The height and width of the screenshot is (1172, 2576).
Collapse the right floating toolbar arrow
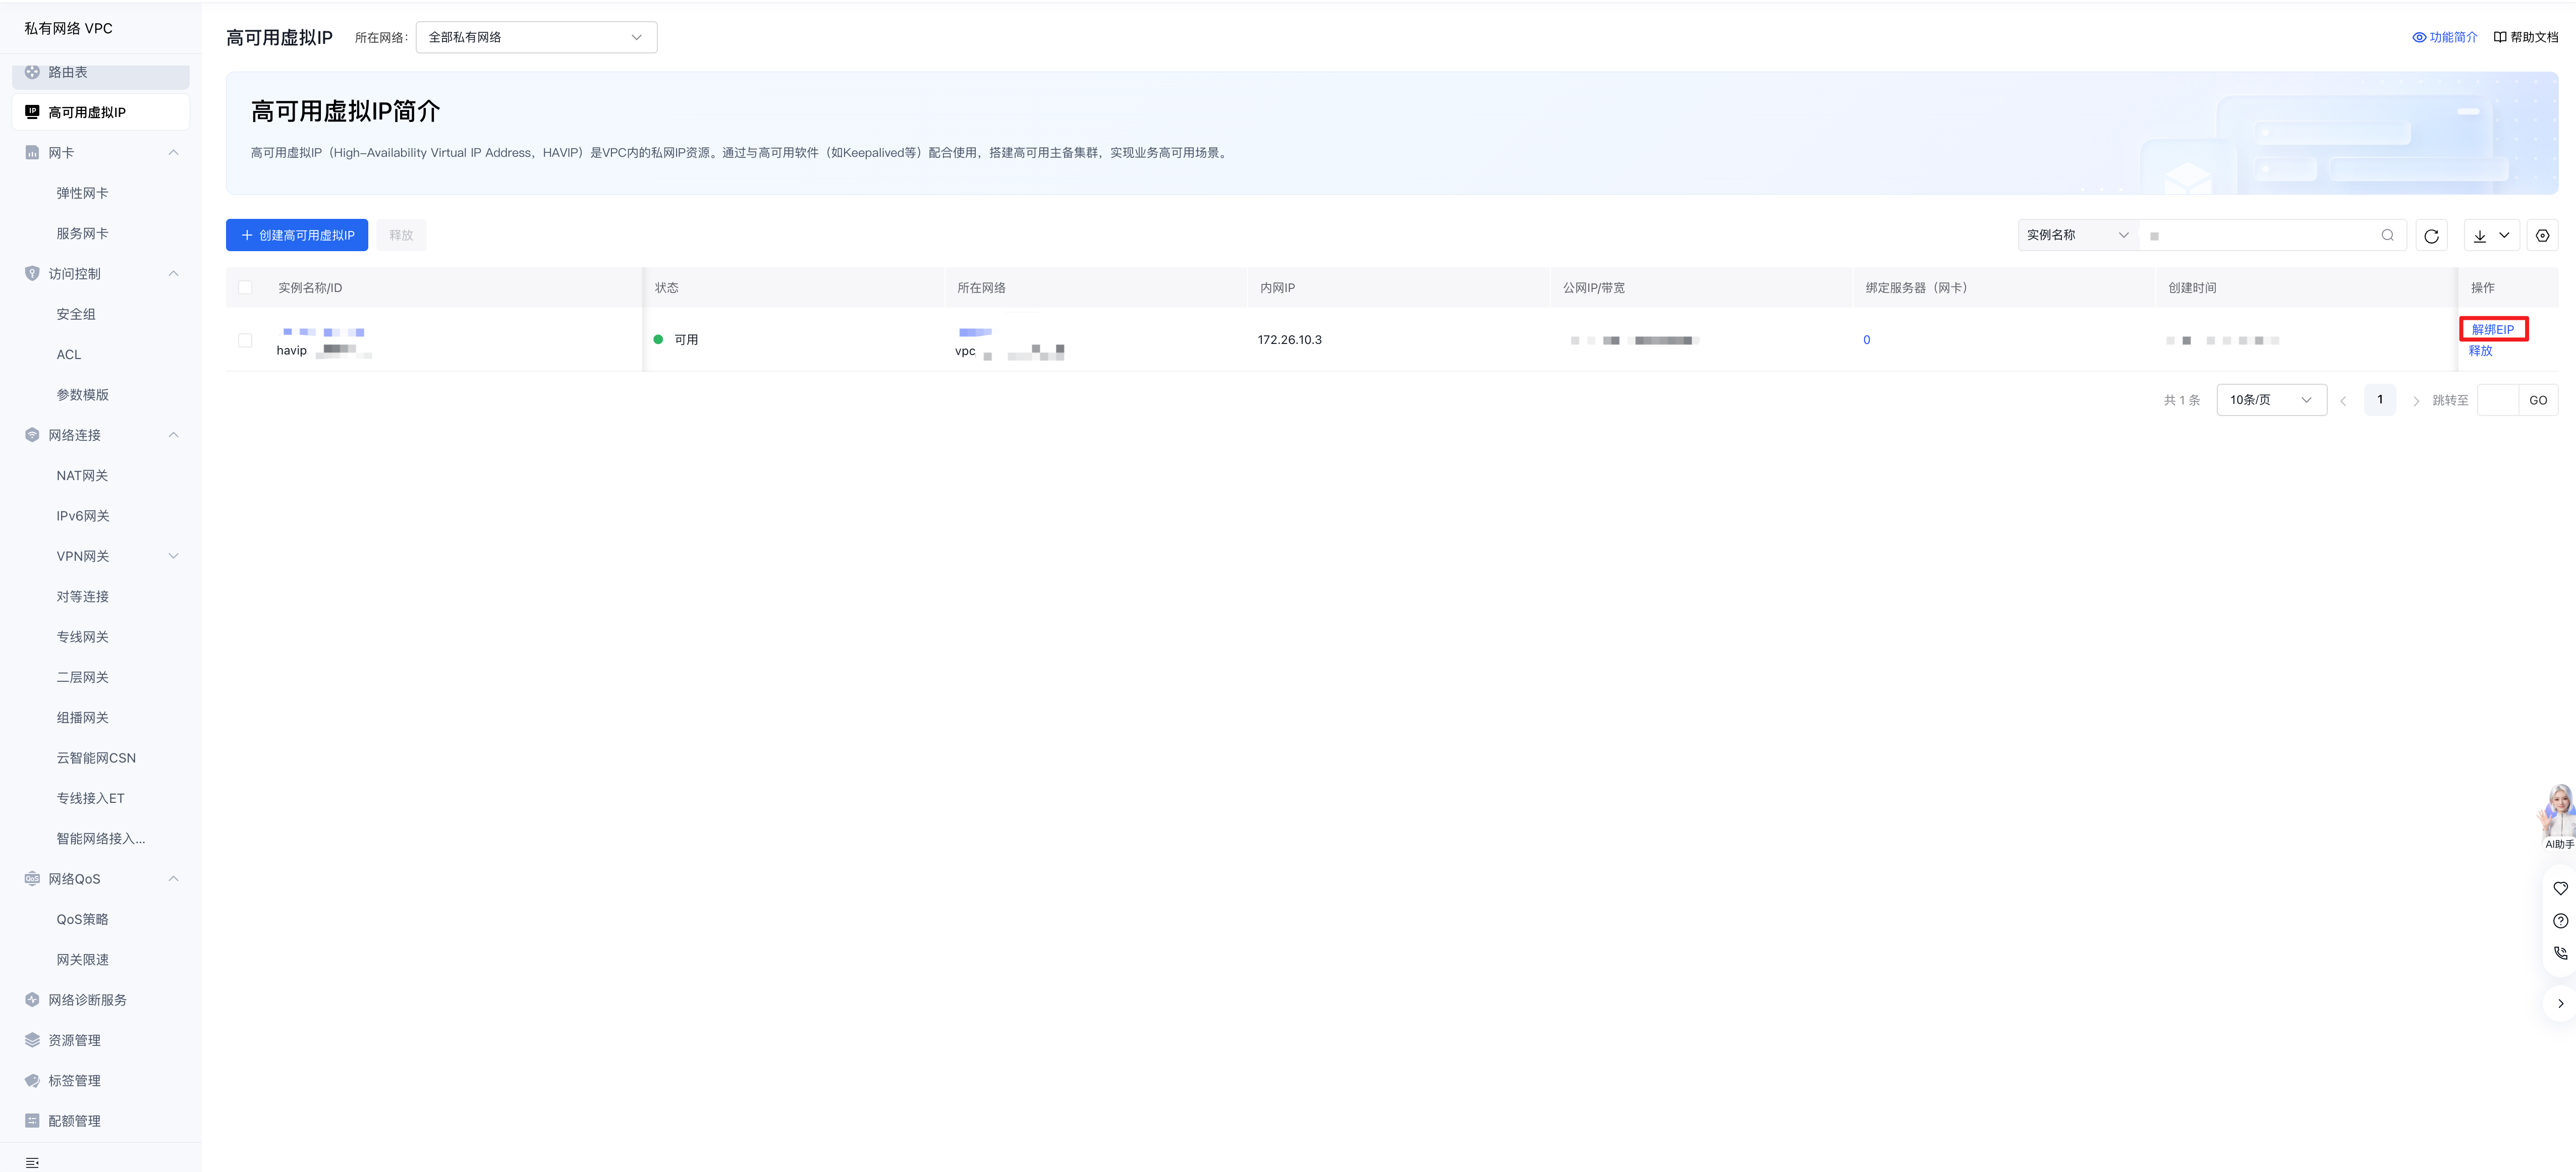tap(2560, 1003)
